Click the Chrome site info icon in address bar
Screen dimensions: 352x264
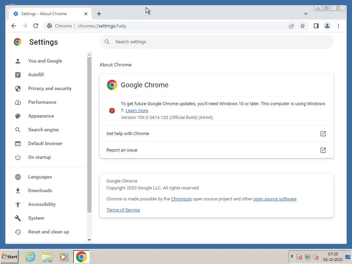49,26
